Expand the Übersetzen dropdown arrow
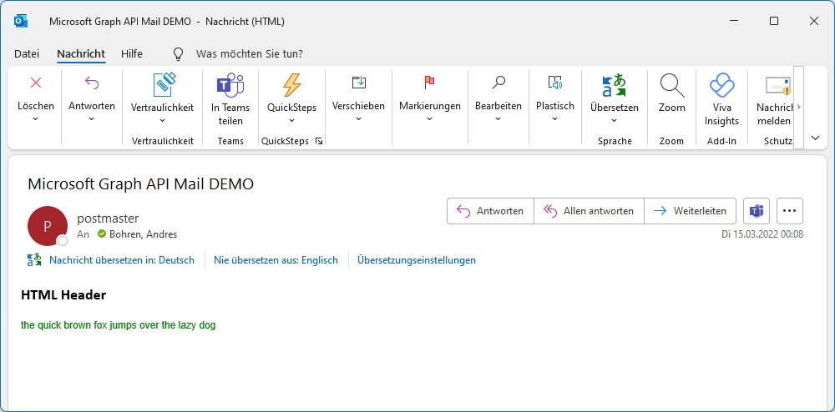The image size is (835, 412). [x=614, y=121]
